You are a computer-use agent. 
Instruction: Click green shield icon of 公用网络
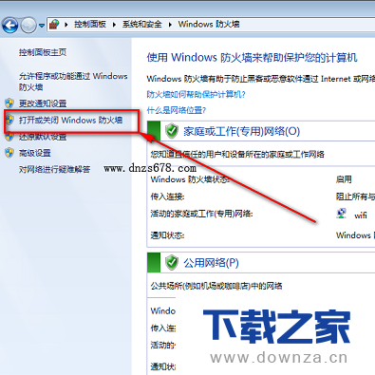pos(172,262)
